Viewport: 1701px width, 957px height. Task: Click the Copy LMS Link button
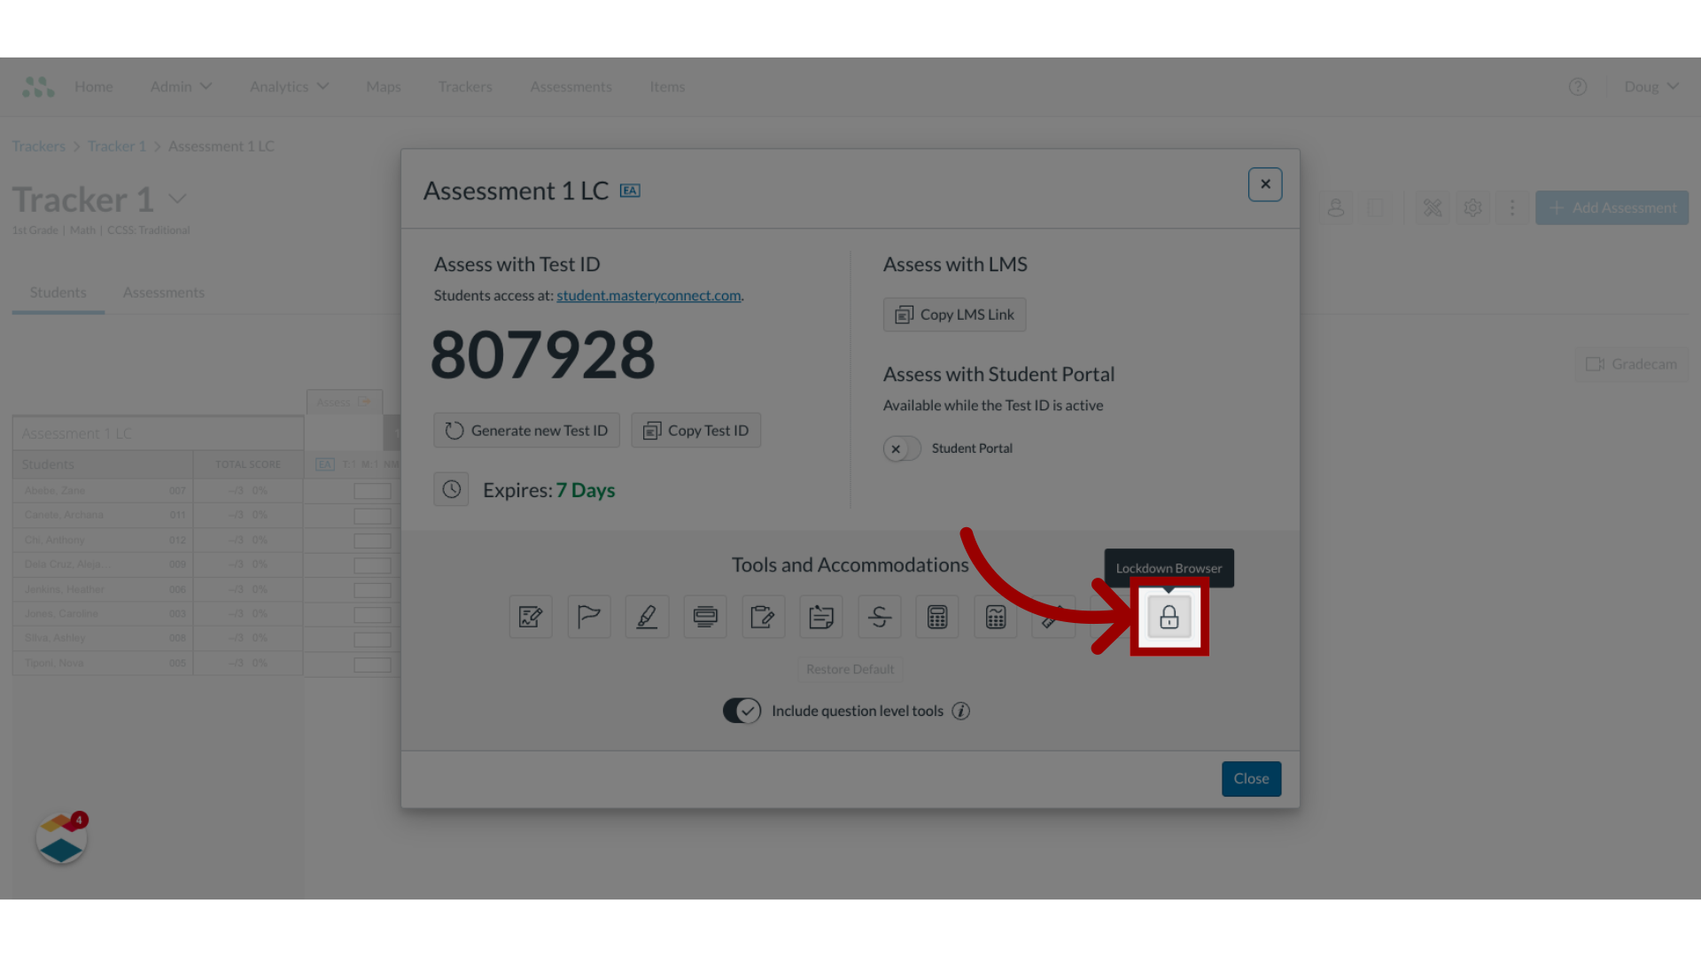click(x=954, y=315)
